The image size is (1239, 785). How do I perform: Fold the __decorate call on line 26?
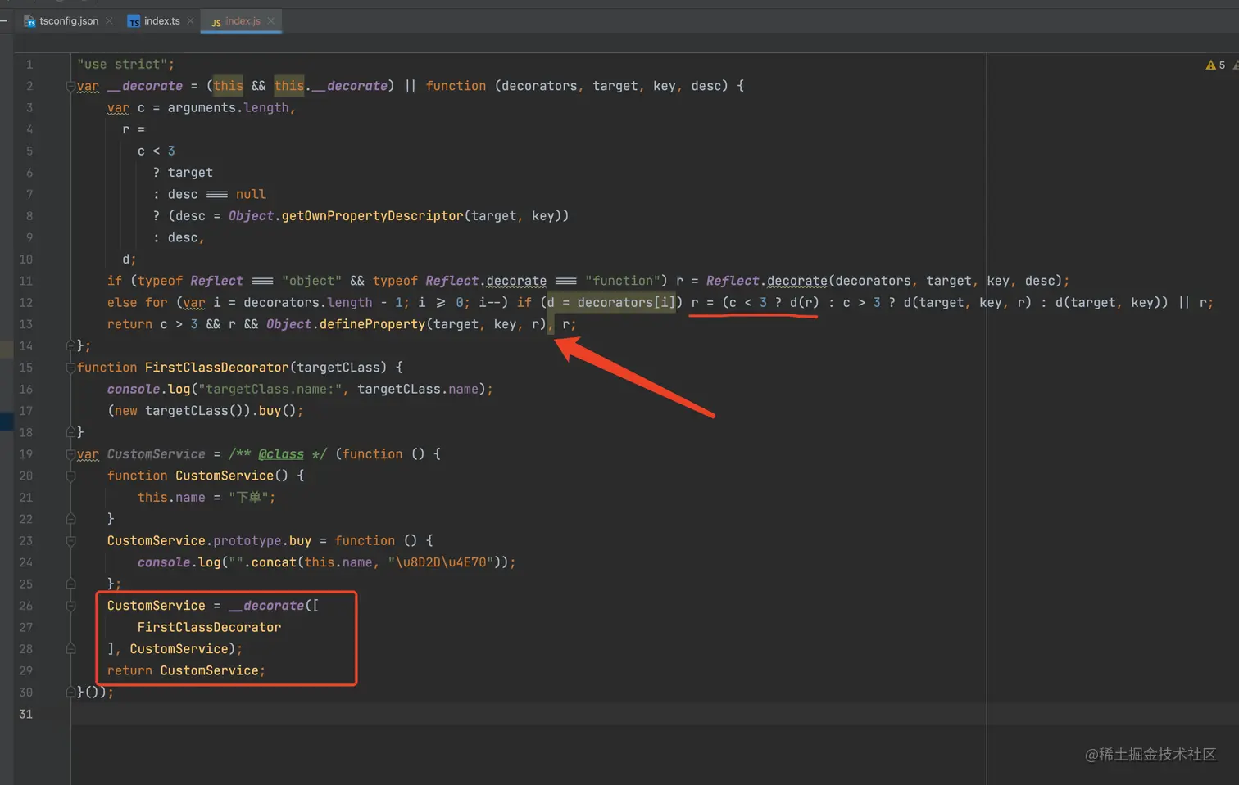pyautogui.click(x=70, y=606)
